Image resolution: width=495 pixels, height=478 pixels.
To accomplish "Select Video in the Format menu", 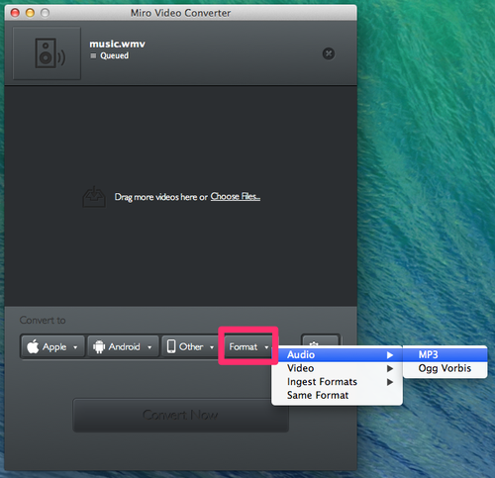I will point(337,368).
